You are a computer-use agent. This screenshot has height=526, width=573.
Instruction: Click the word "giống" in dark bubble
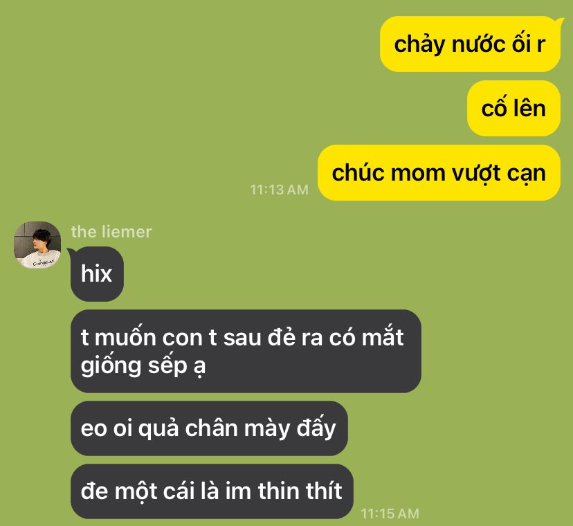pos(111,365)
